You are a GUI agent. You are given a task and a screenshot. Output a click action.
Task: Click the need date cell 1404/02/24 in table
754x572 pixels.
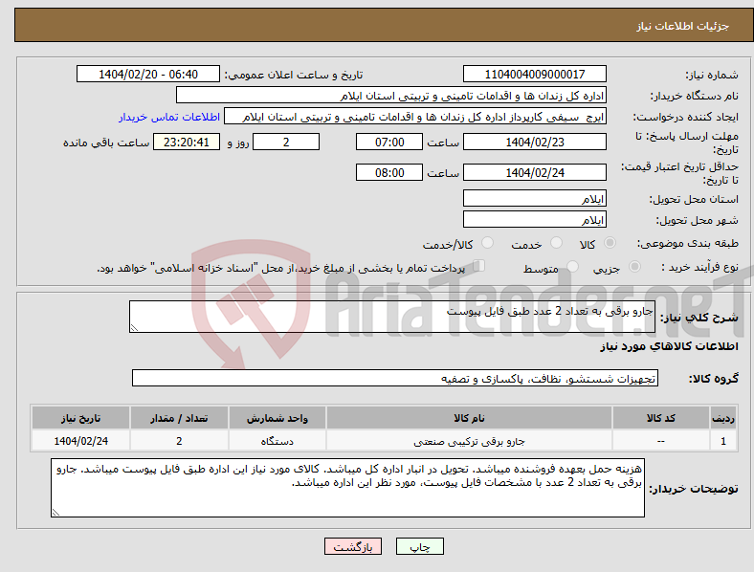pyautogui.click(x=80, y=441)
